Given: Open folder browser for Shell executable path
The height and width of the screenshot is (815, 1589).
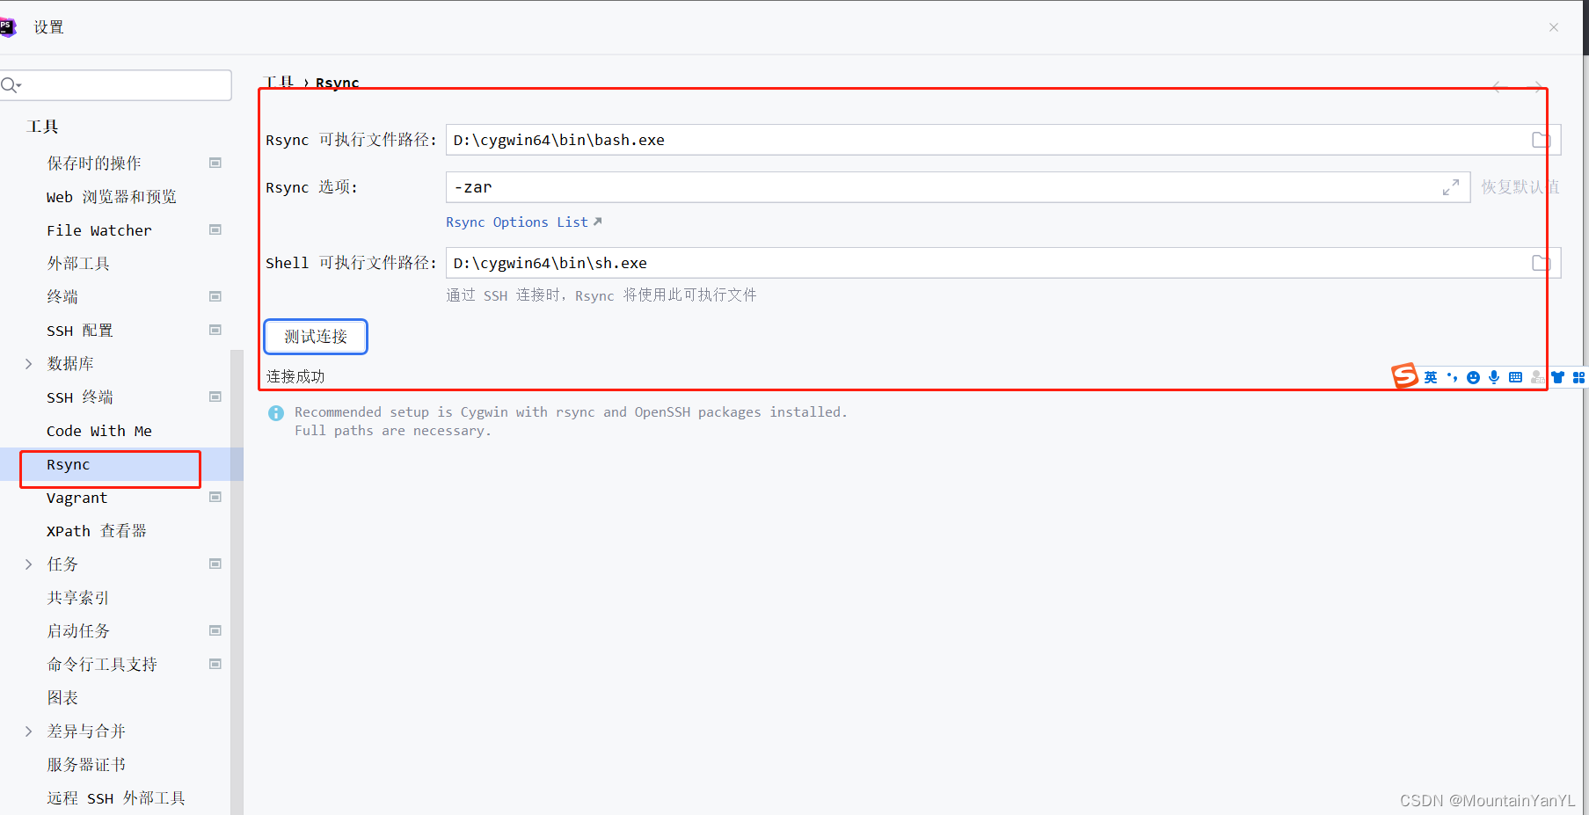Looking at the screenshot, I should (x=1540, y=262).
